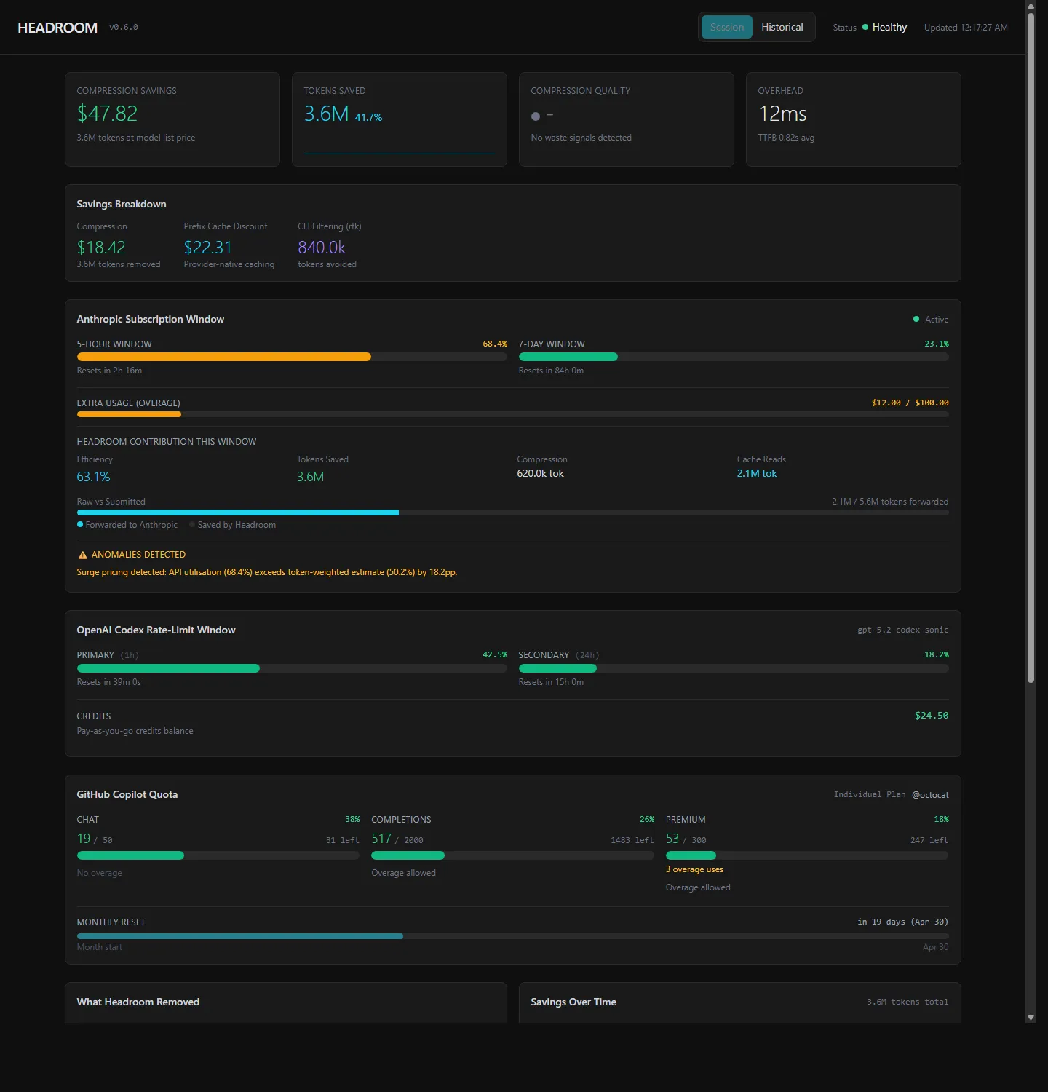Screen dimensions: 1048x1092
Task: Click the grey compression quality dot
Action: point(536,116)
